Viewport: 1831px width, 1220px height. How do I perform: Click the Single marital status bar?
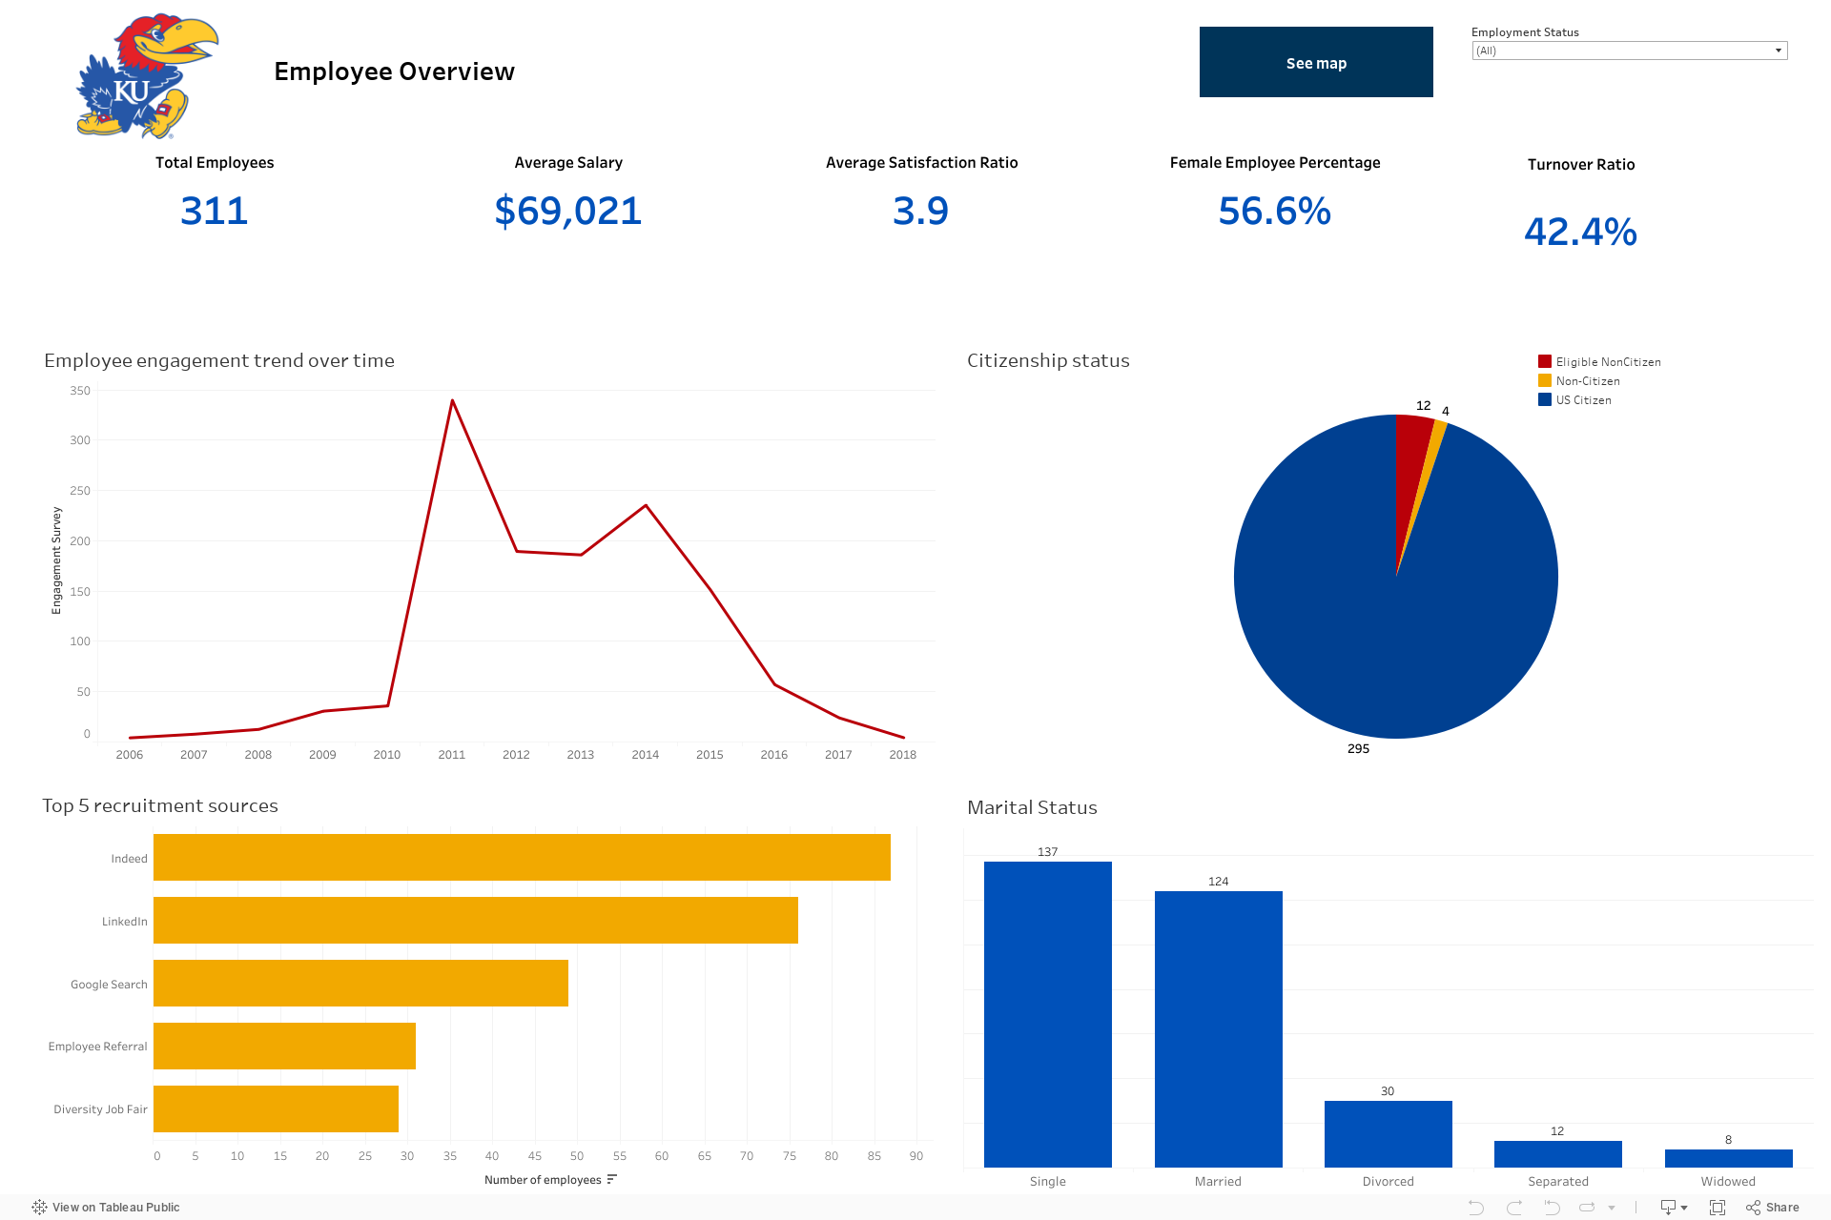coord(1048,1014)
